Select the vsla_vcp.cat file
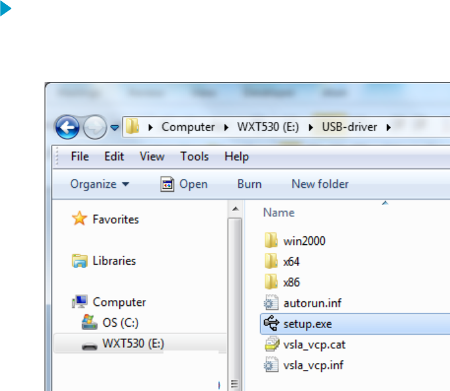This screenshot has width=450, height=391. tap(314, 344)
